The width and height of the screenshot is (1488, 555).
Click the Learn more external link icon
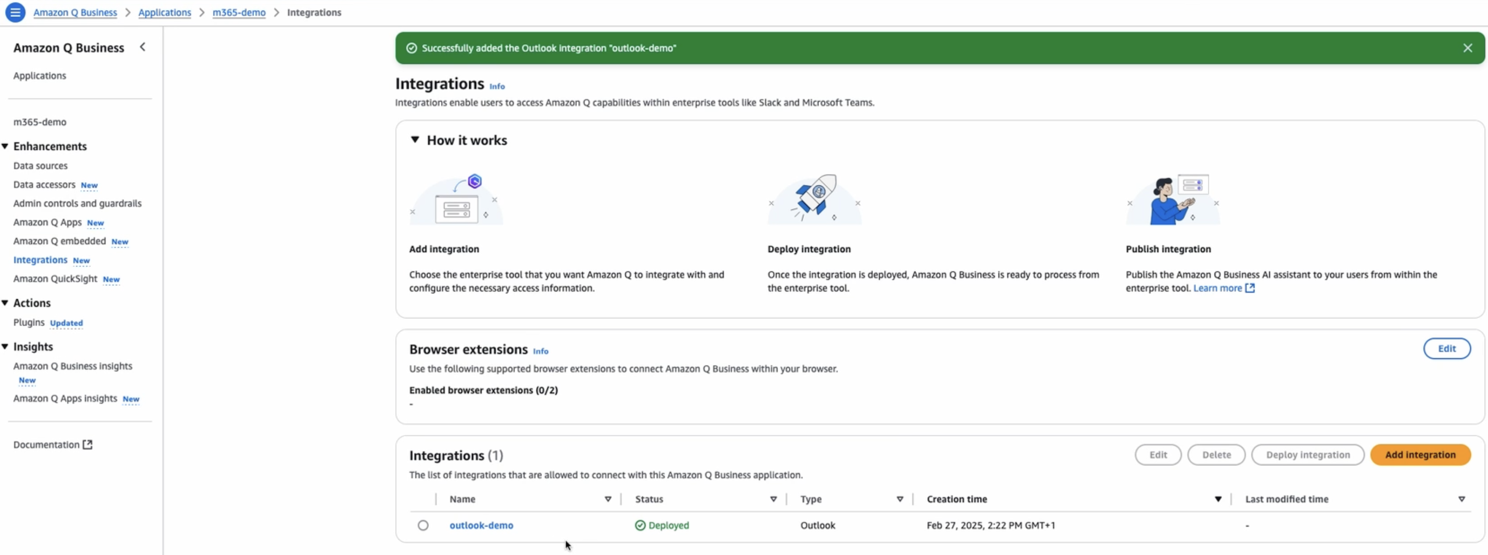click(x=1250, y=288)
